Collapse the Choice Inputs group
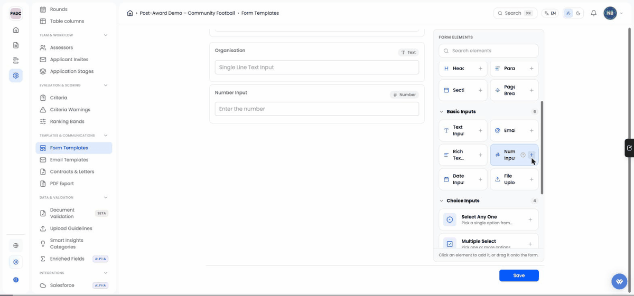 pos(442,200)
